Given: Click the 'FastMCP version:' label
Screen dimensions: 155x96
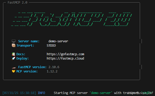Looking at the screenshot, I should (32, 67).
